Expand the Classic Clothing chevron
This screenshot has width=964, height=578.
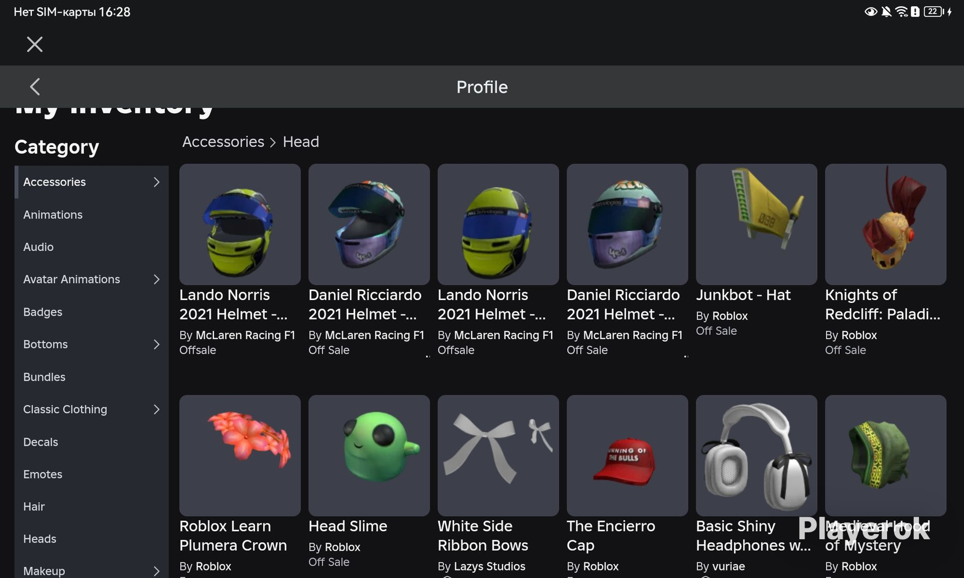pos(156,409)
